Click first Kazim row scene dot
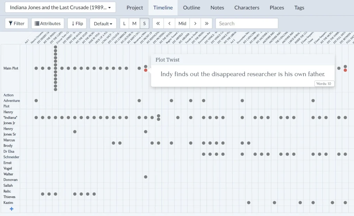 point(249,203)
